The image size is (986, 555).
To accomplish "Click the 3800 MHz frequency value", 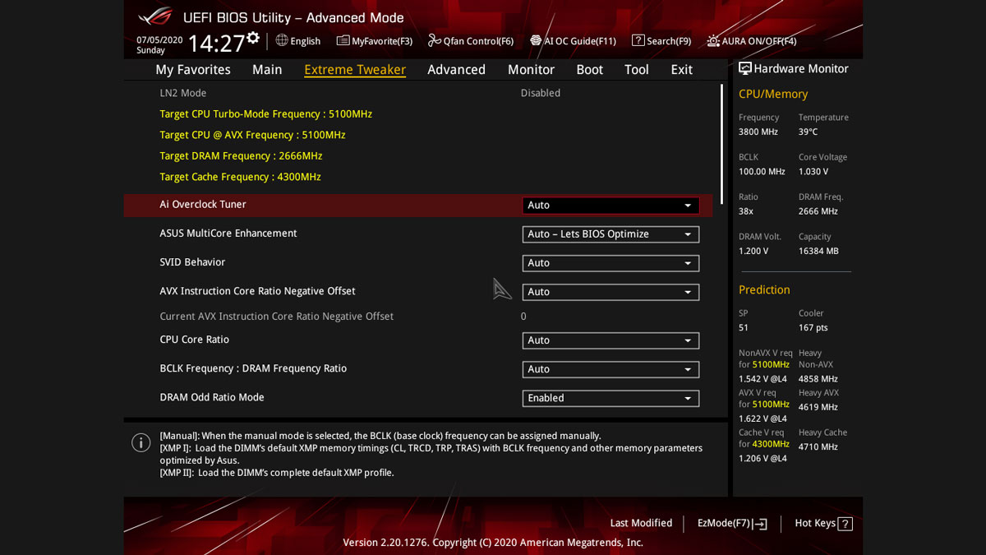I will point(758,132).
